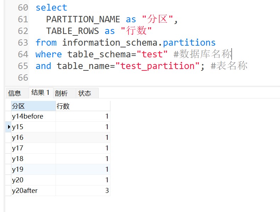Image resolution: width=280 pixels, height=212 pixels.
Task: Place cursor in "test_partition" string in editor
Action: tap(157, 66)
